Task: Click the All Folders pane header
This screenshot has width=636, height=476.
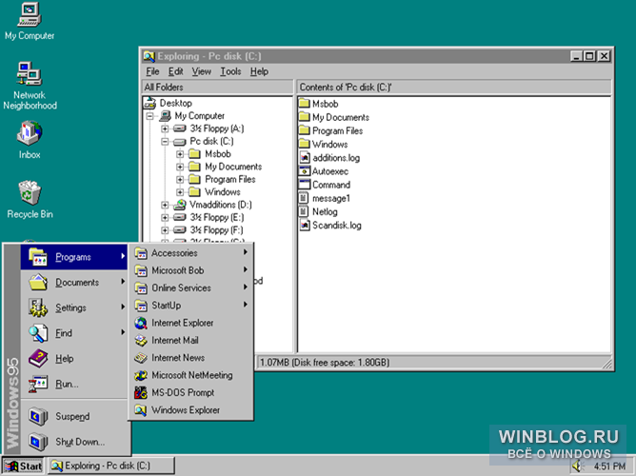Action: pyautogui.click(x=217, y=88)
